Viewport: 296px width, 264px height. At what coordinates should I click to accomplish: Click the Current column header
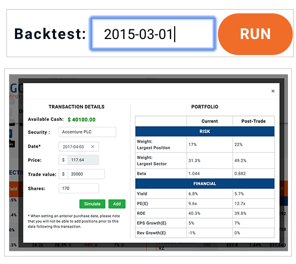tap(209, 121)
